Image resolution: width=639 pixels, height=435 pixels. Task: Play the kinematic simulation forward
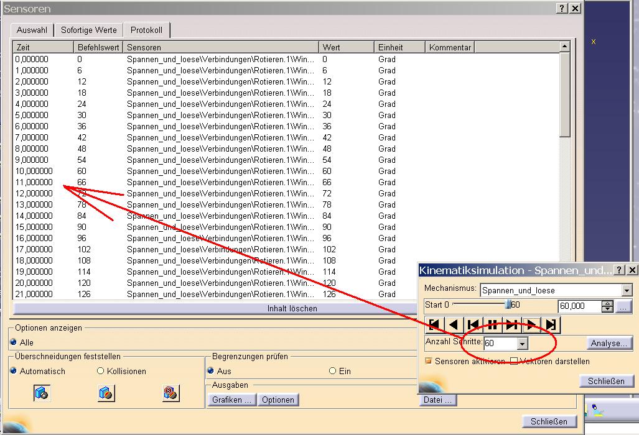531,325
